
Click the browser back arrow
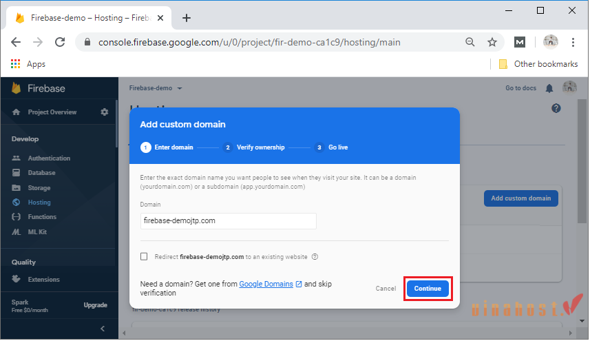point(16,42)
